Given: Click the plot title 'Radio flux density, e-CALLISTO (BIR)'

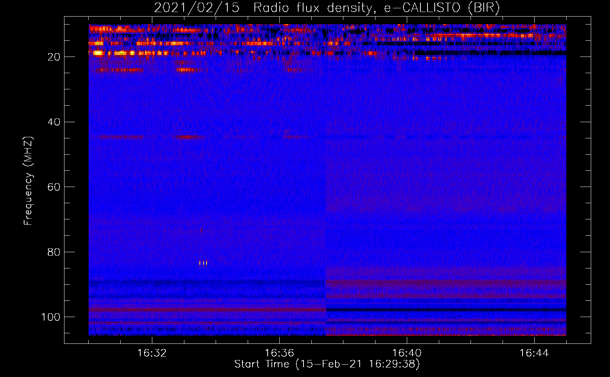Looking at the screenshot, I should [x=377, y=8].
